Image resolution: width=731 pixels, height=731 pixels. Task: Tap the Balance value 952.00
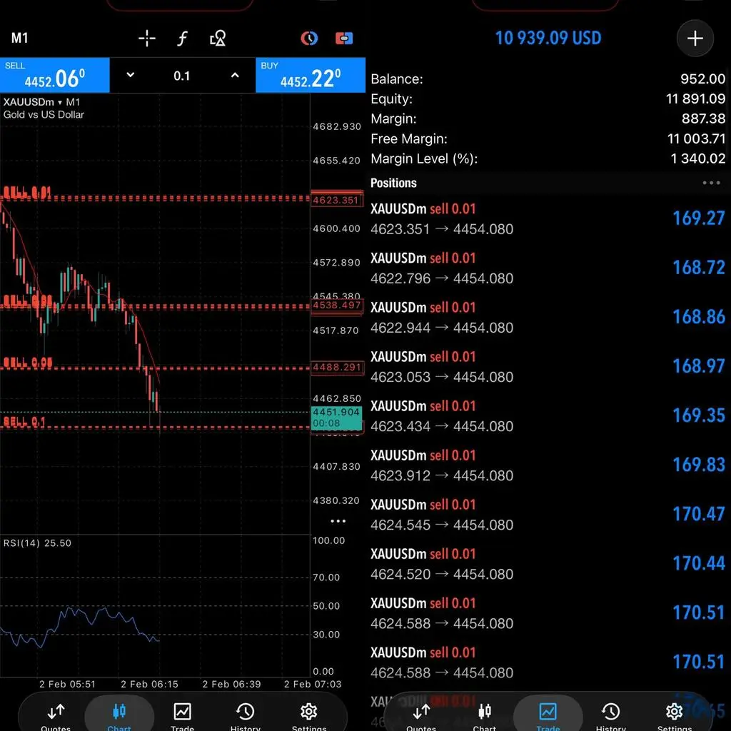click(702, 79)
